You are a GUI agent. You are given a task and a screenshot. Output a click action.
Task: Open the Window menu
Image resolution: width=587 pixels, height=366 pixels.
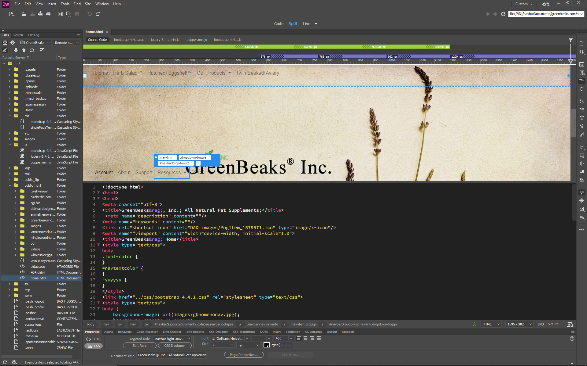click(102, 4)
